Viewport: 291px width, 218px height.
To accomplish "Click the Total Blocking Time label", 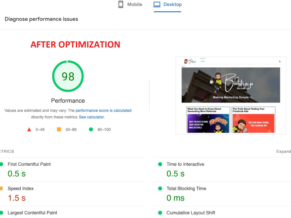I will click(186, 189).
